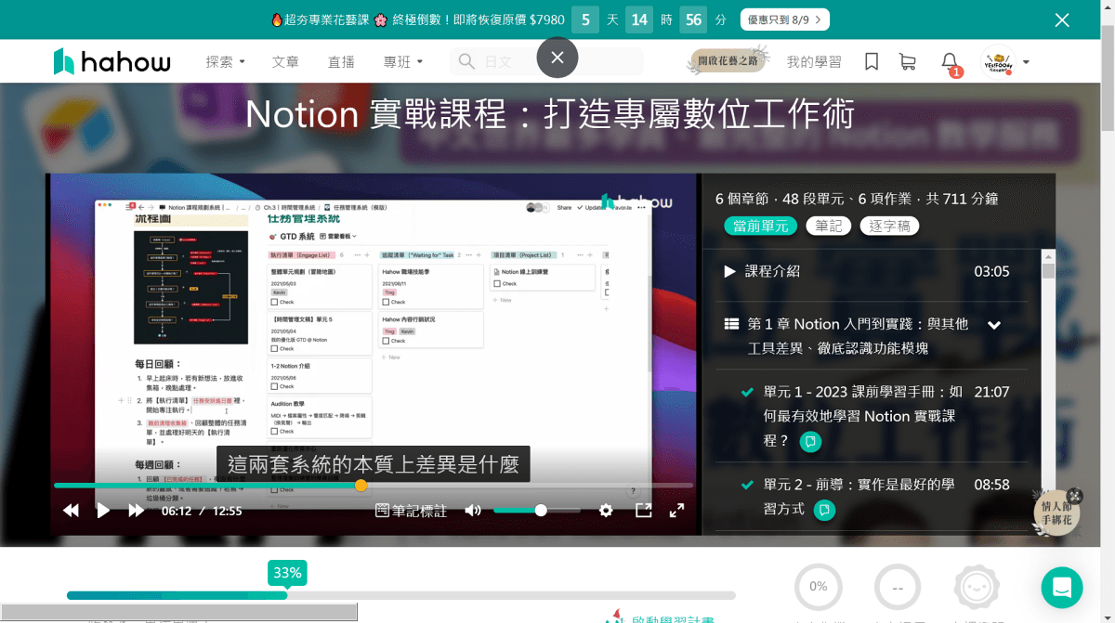Image resolution: width=1115 pixels, height=623 pixels.
Task: Open the notifications bell
Action: pyautogui.click(x=950, y=62)
